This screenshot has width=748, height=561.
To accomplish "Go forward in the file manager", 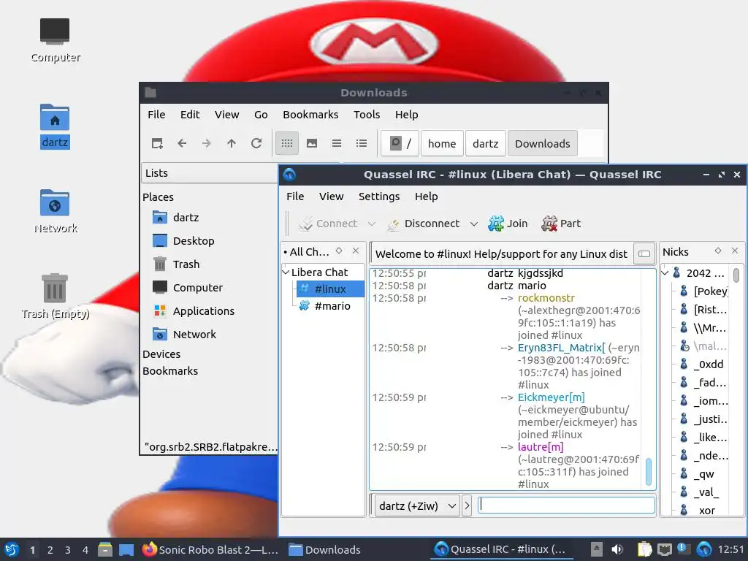I will 207,143.
